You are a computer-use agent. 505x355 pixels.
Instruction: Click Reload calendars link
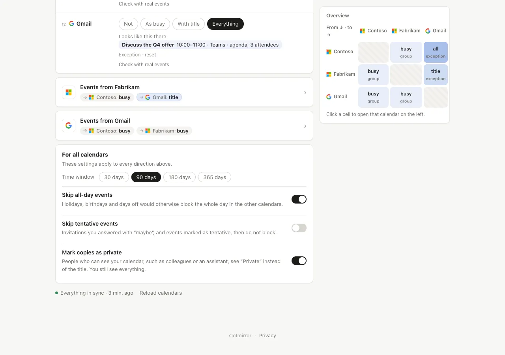tap(161, 293)
